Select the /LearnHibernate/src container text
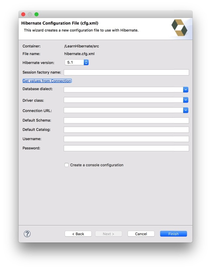Viewport: 211px width, 269px height. pyautogui.click(x=81, y=46)
